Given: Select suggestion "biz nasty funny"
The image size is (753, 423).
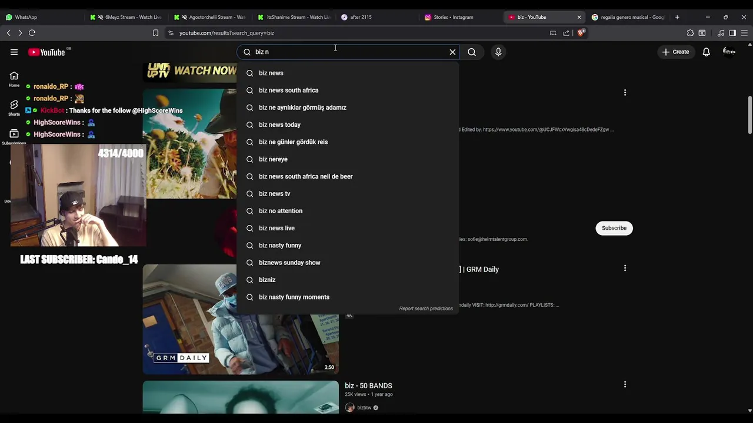Looking at the screenshot, I should point(348,246).
